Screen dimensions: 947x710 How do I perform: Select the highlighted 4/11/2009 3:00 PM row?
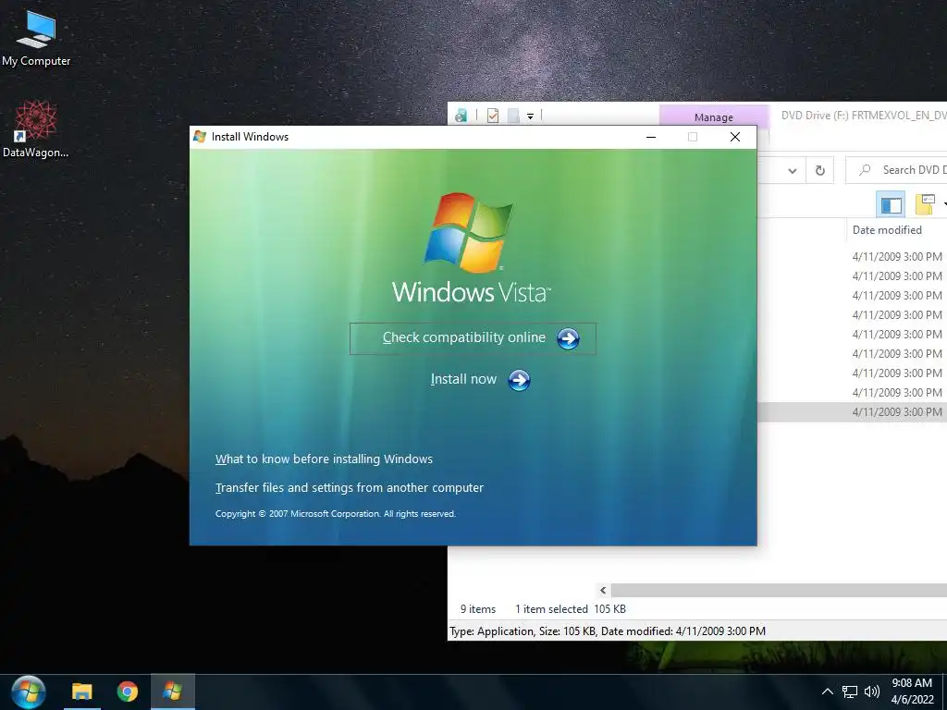pyautogui.click(x=852, y=411)
